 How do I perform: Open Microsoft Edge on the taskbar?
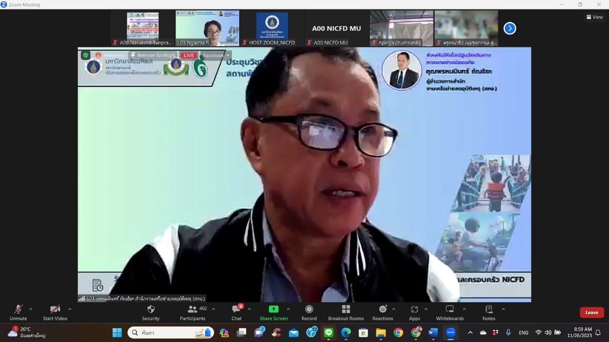pyautogui.click(x=346, y=332)
